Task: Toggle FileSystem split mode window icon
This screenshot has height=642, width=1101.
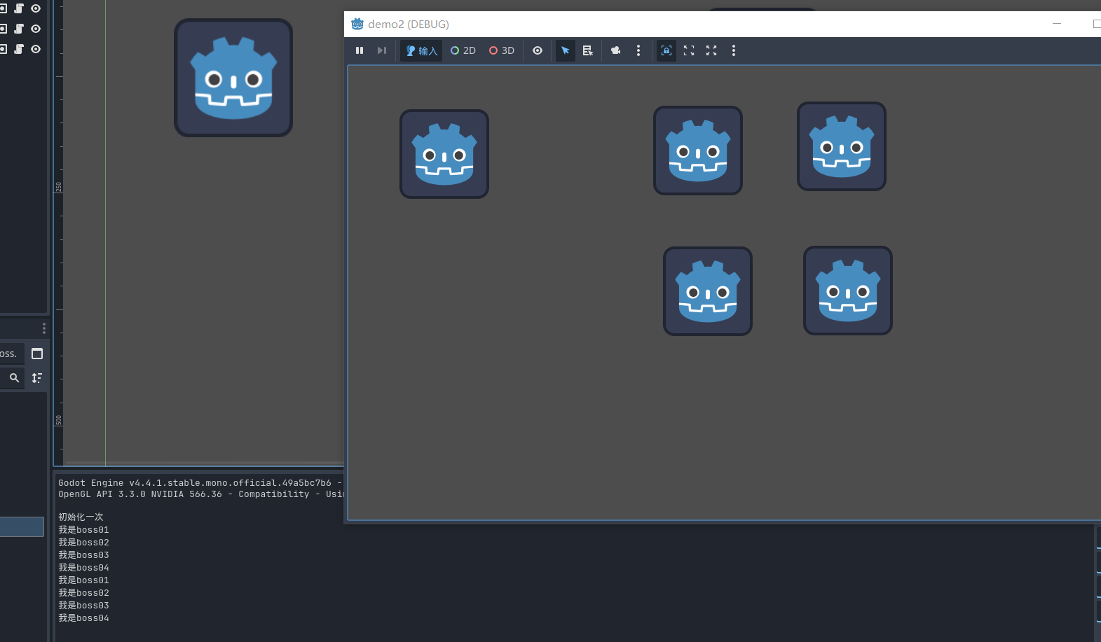Action: (x=37, y=354)
